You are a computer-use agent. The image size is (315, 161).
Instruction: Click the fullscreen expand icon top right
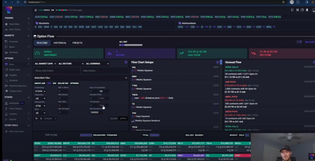[x=297, y=10]
